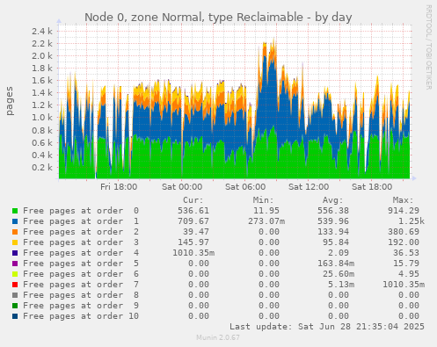Screen dimensions: 437x347
Task: Click the blue order 1 legend swatch
Action: point(15,221)
